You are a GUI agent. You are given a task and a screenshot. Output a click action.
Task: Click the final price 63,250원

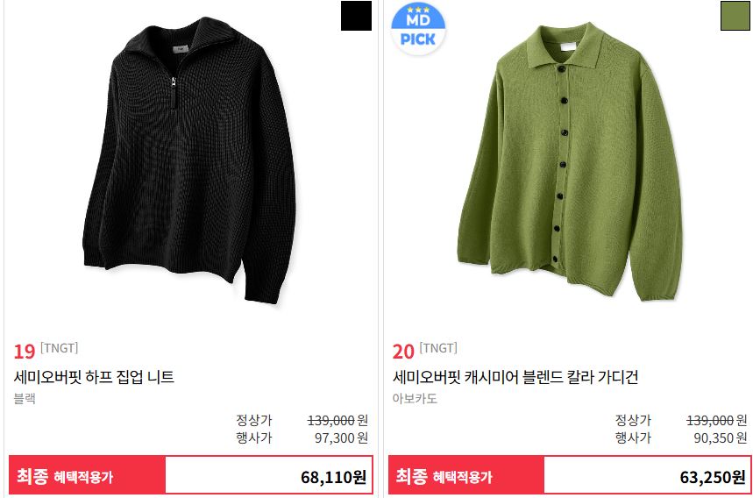pyautogui.click(x=713, y=477)
